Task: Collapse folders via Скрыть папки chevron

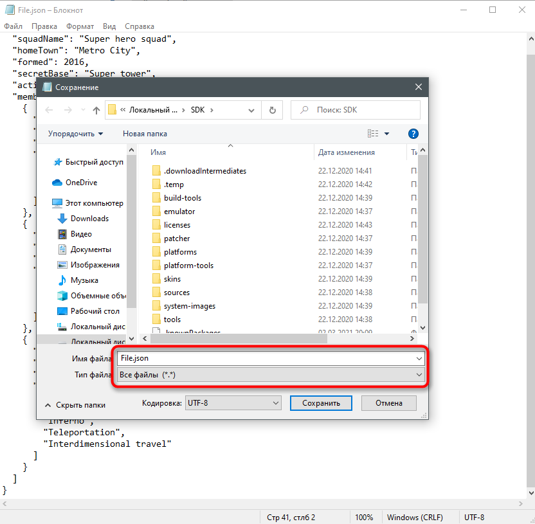Action: (x=48, y=405)
